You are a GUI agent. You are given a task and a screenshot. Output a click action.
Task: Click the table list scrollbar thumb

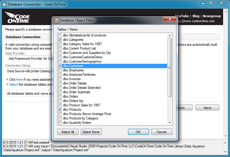170,68
